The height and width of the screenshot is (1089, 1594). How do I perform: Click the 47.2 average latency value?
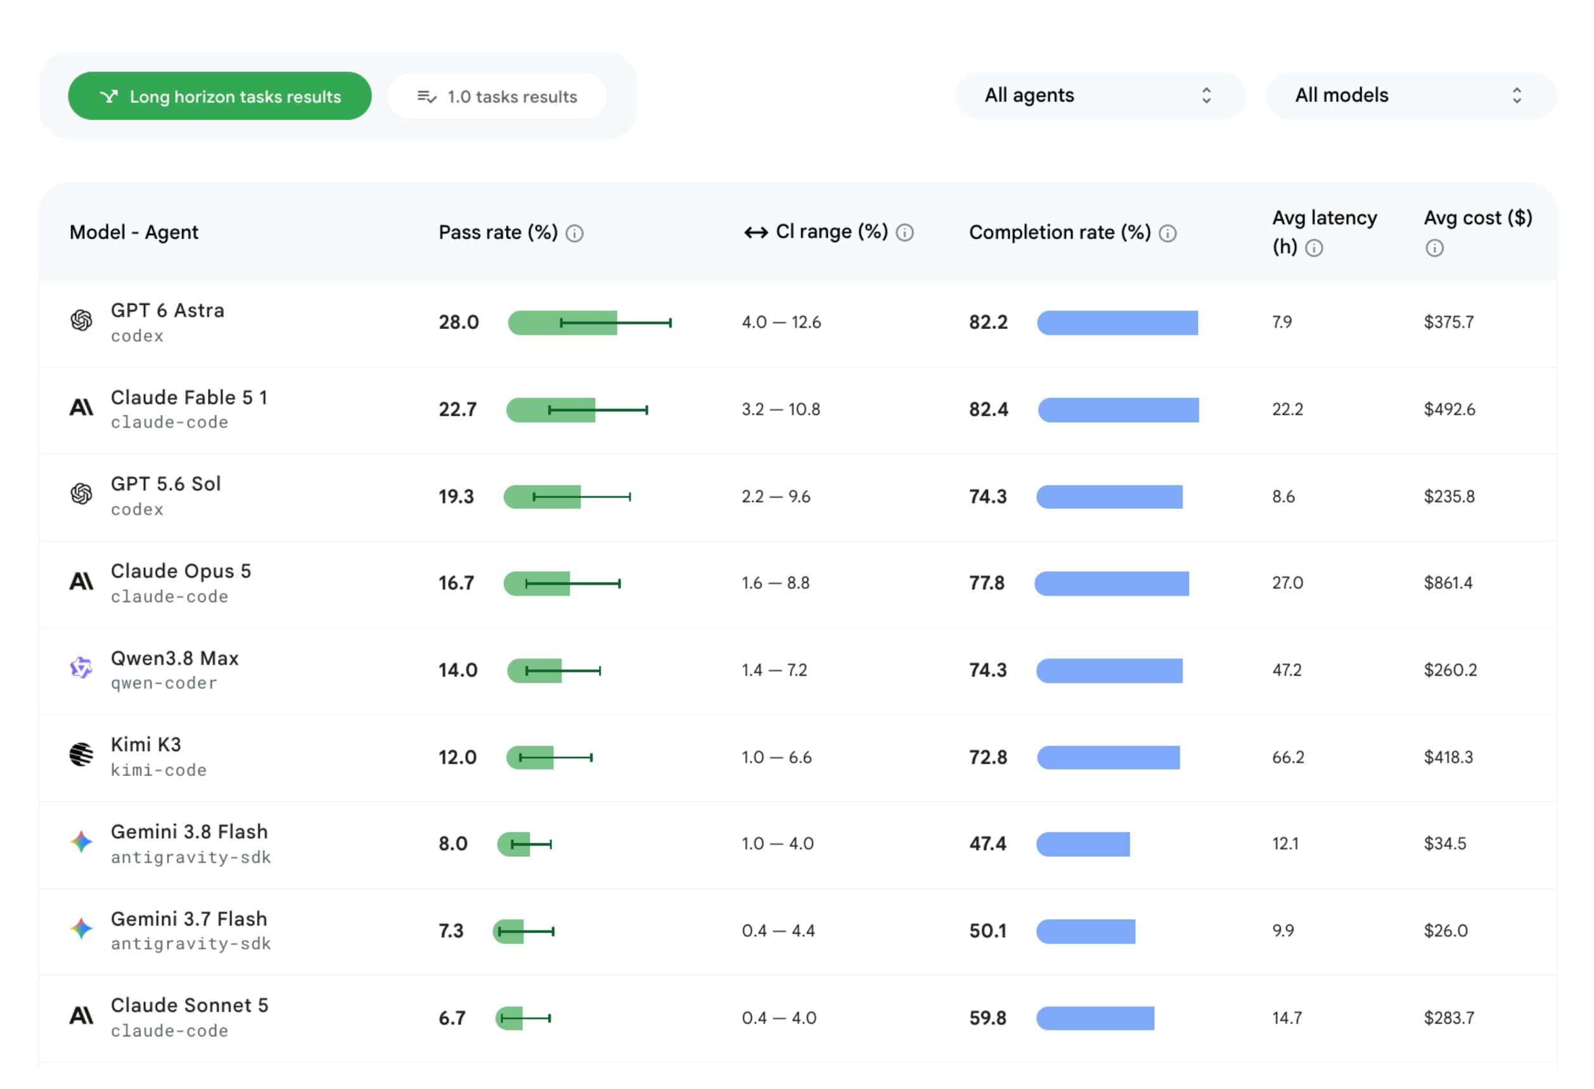(x=1287, y=670)
